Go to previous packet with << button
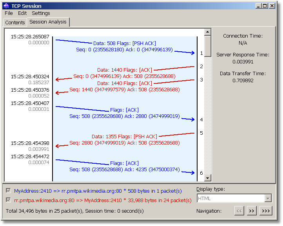283x226 pixels. tap(239, 211)
